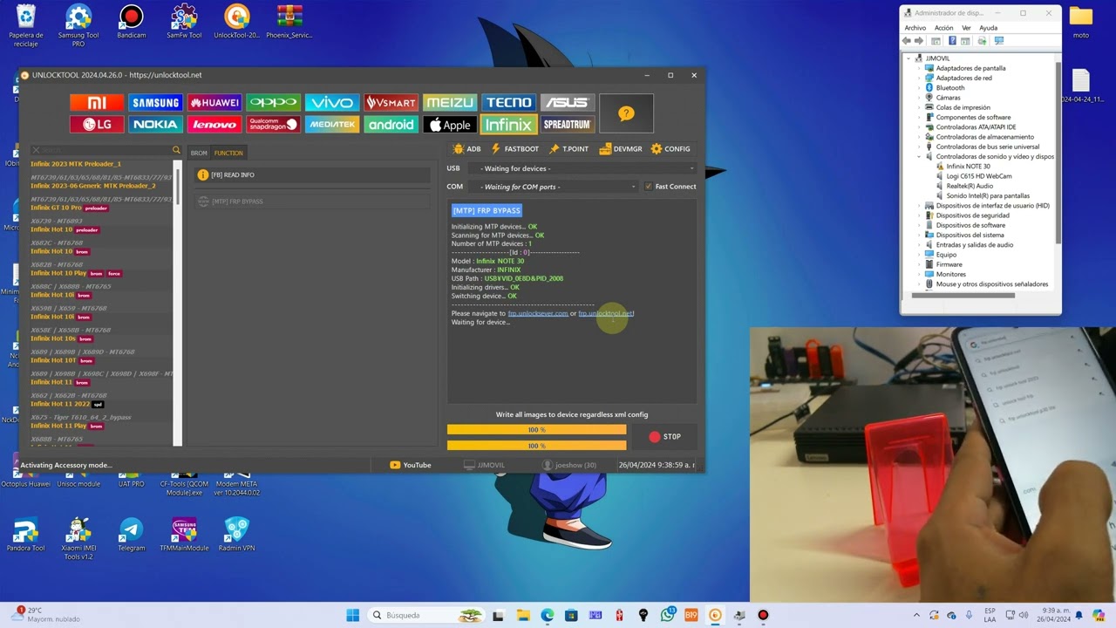Open the Ayuda menu in Device Manager
The image size is (1116, 628).
(x=988, y=28)
